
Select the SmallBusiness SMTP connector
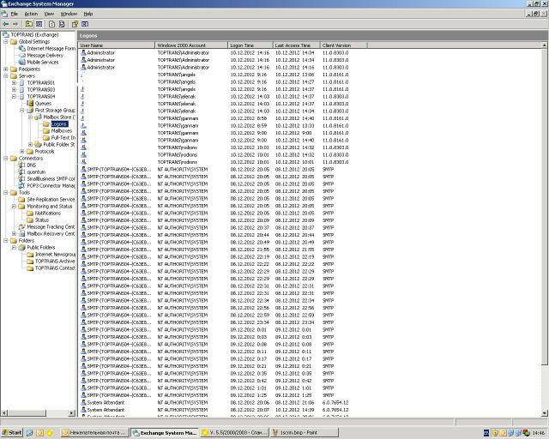pyautogui.click(x=51, y=178)
